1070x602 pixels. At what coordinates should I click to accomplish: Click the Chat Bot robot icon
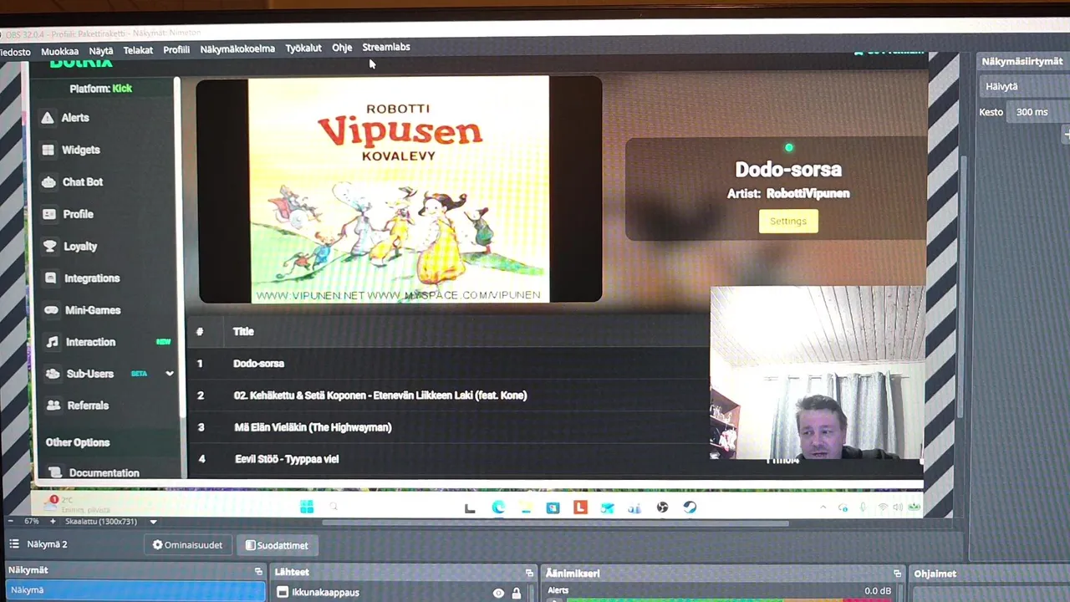pyautogui.click(x=48, y=181)
